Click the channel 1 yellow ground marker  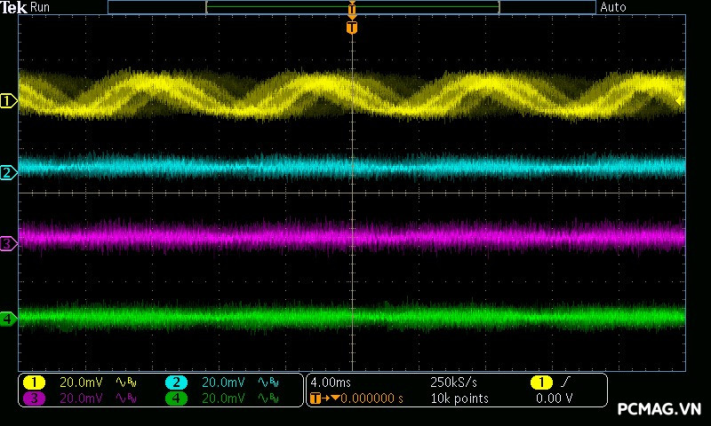coord(8,101)
